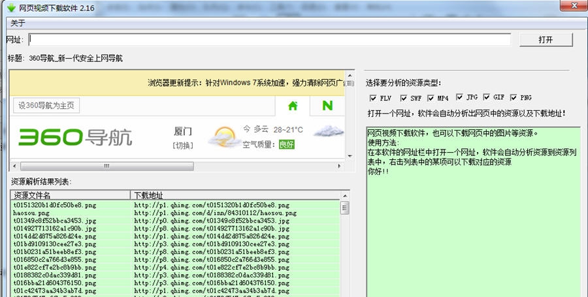Close the 网页视频下载软件 window
The image size is (588, 297).
[x=574, y=5]
